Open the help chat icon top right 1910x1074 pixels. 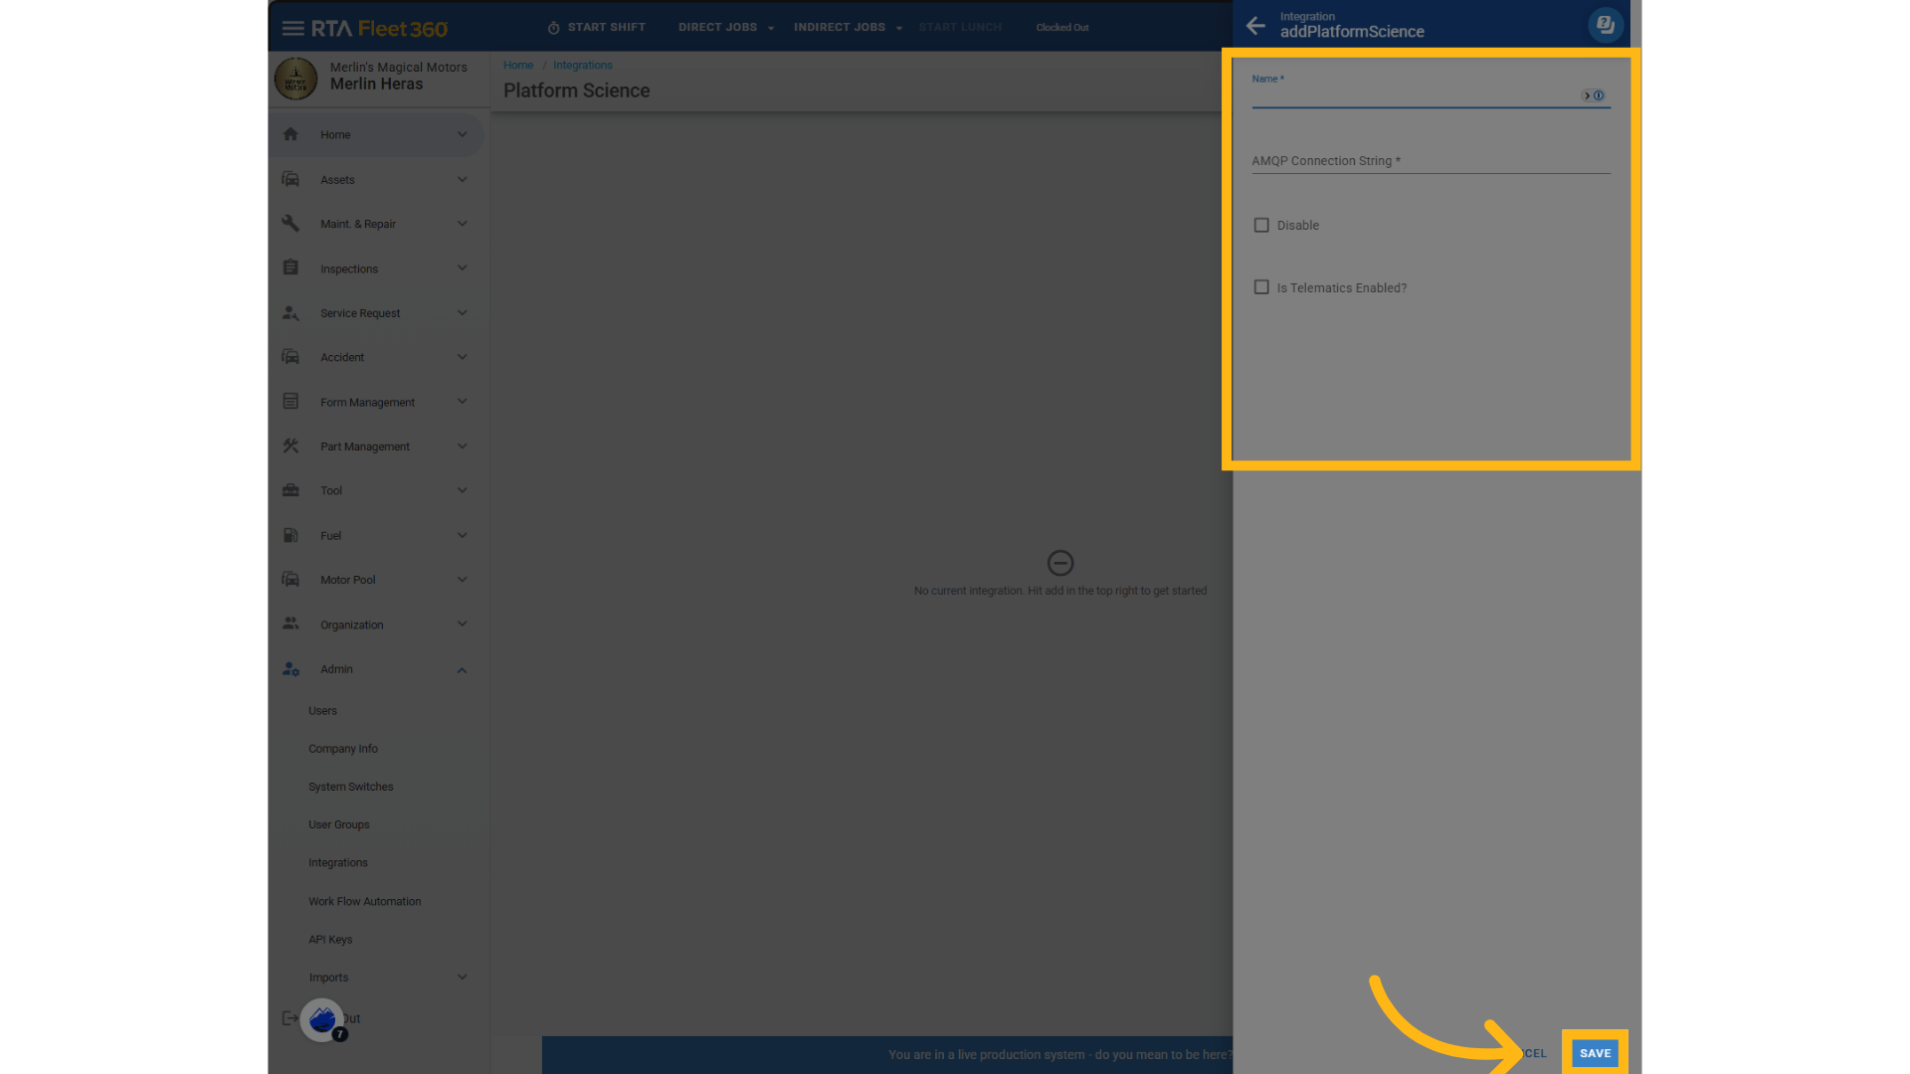click(1605, 25)
